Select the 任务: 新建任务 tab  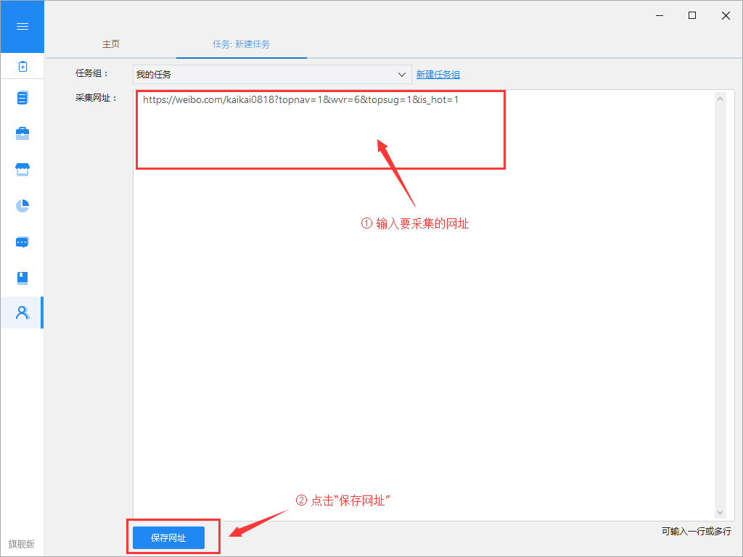point(241,44)
